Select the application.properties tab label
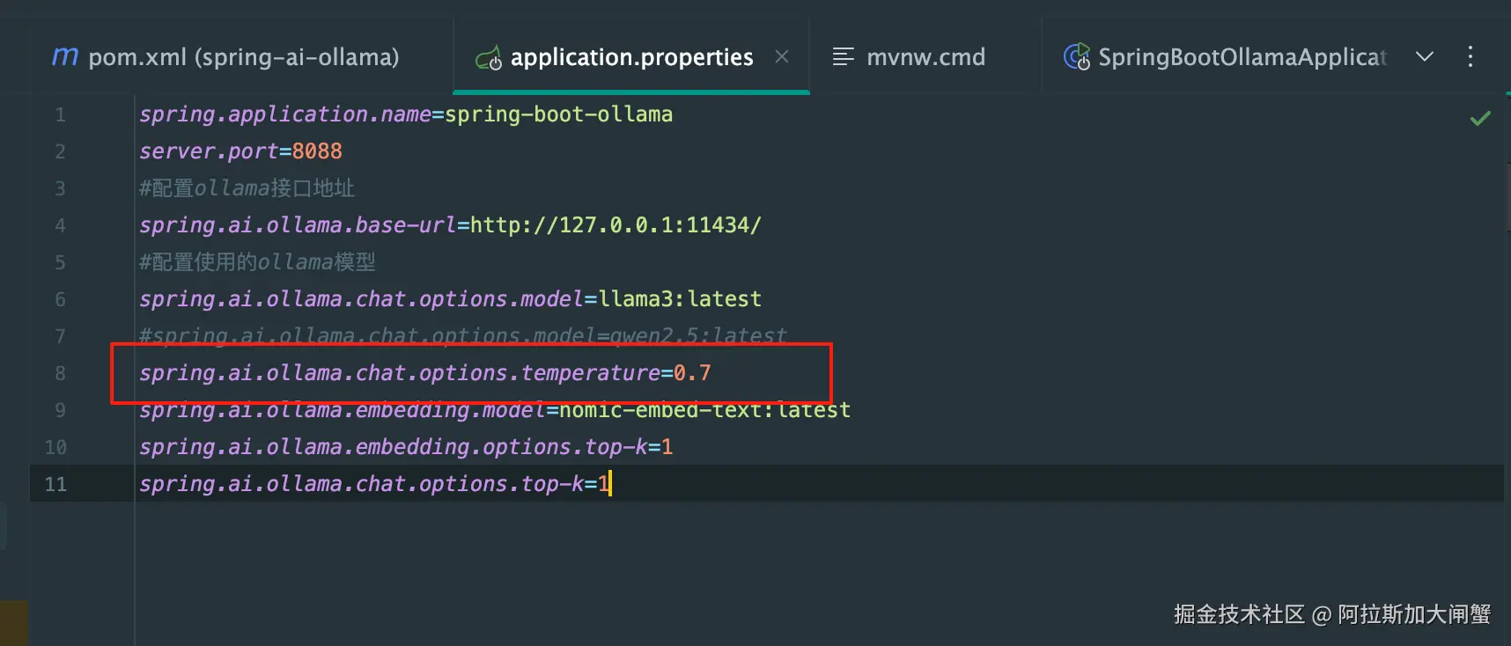 tap(631, 57)
